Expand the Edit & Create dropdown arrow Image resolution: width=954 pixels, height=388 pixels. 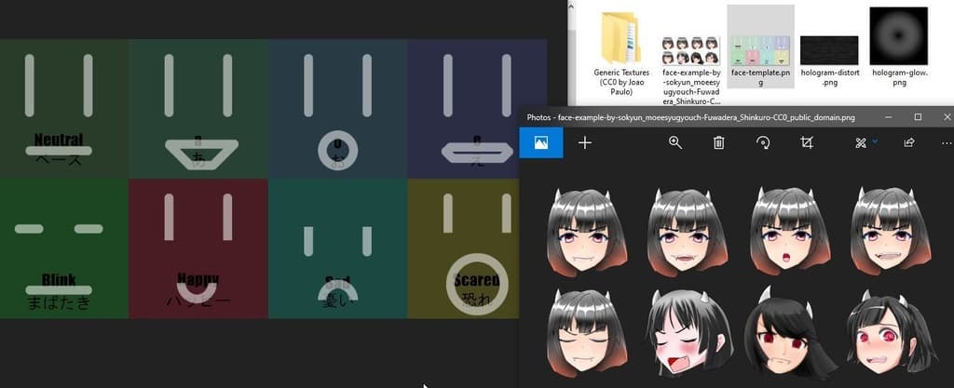click(875, 141)
